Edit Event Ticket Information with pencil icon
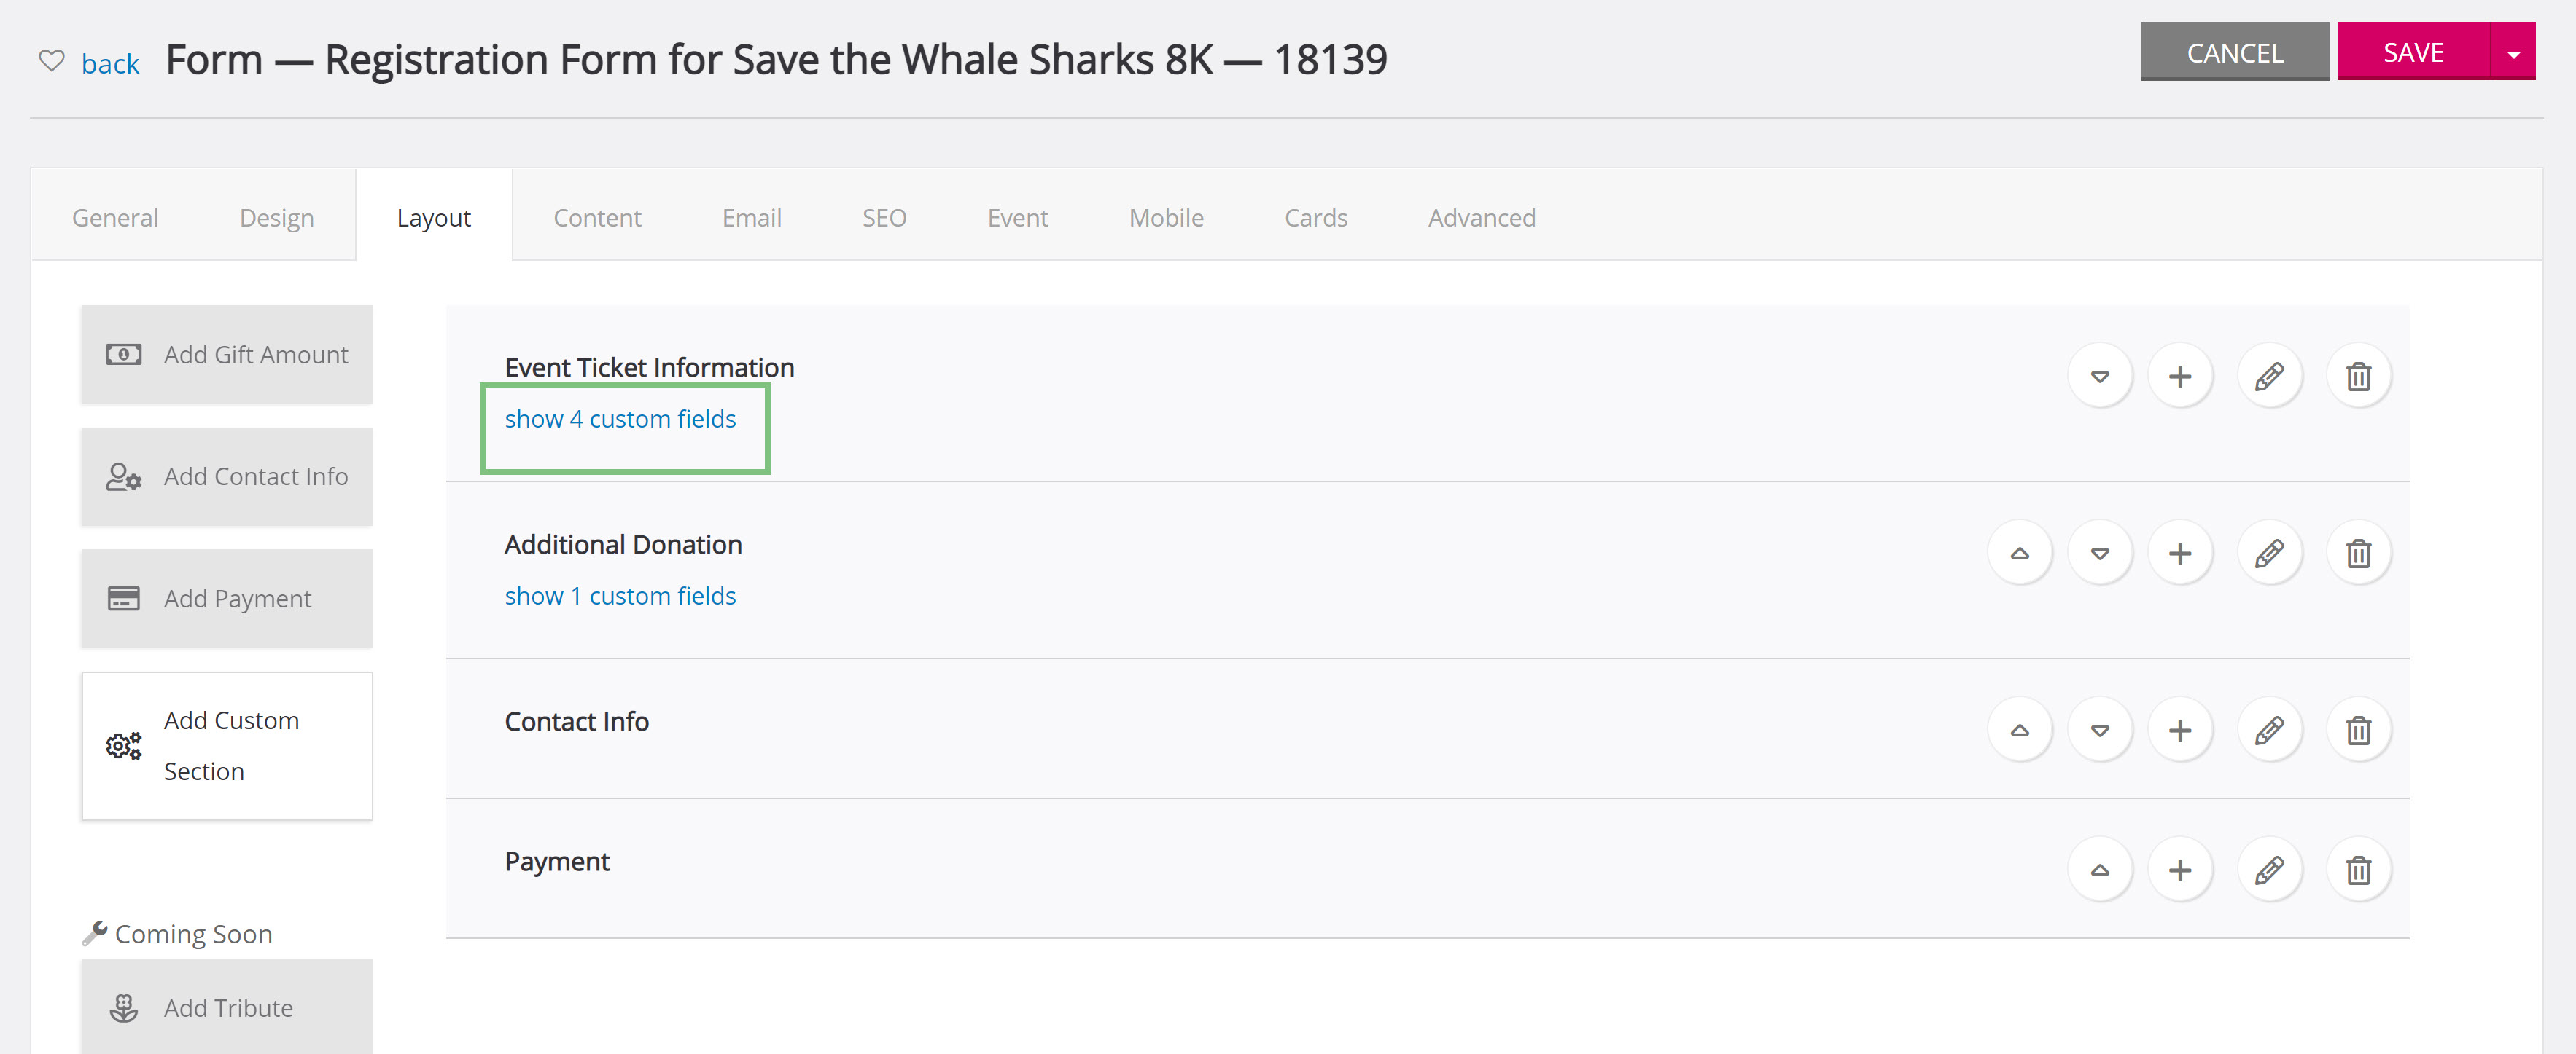The image size is (2576, 1054). coord(2269,377)
